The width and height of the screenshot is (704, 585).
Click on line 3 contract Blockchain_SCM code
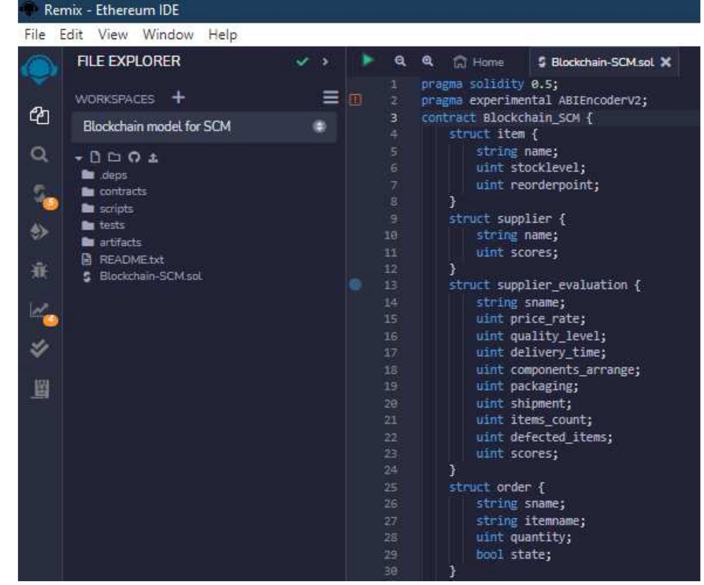(x=507, y=118)
